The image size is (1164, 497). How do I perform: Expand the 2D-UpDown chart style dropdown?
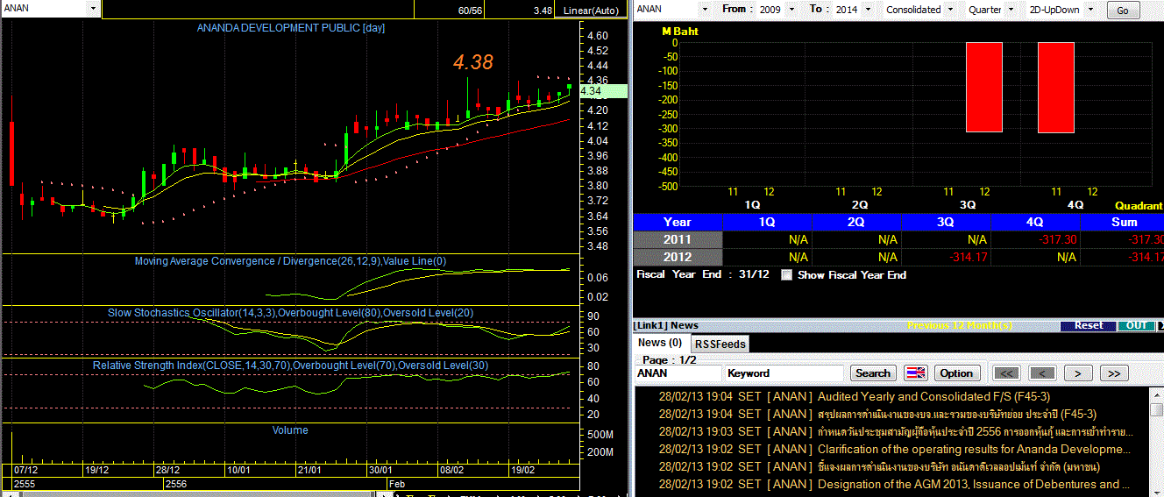point(1092,9)
